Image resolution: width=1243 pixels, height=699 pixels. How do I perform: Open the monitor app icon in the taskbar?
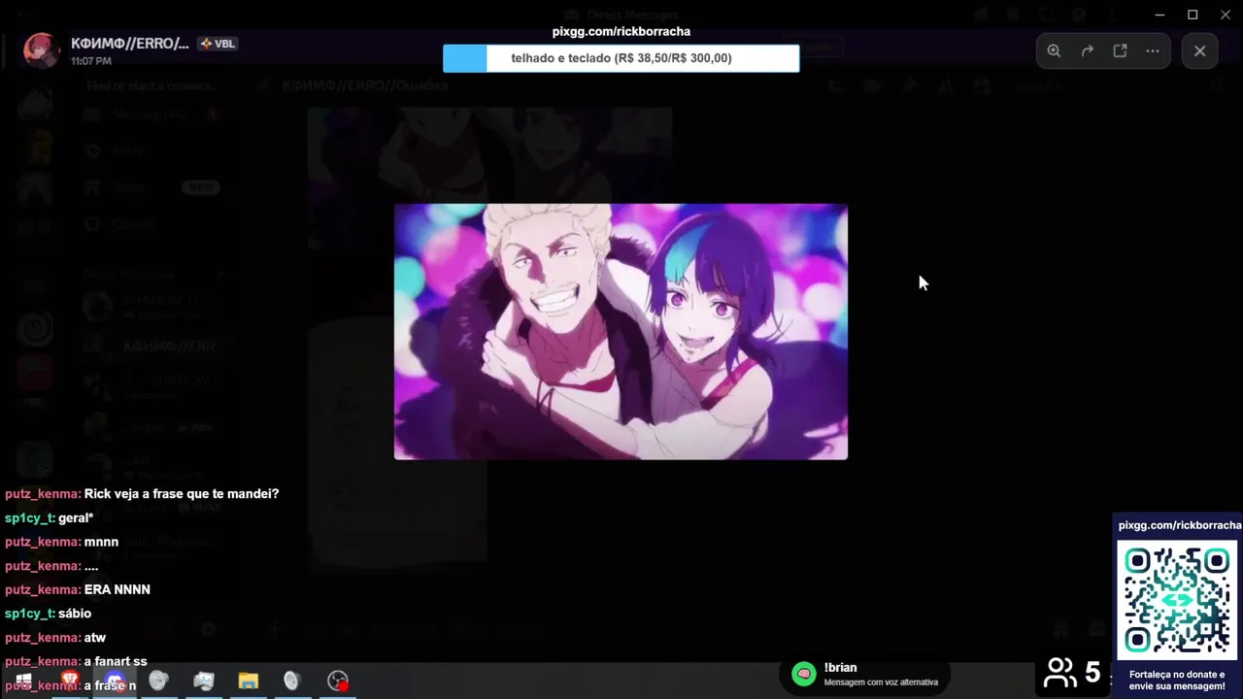click(204, 681)
